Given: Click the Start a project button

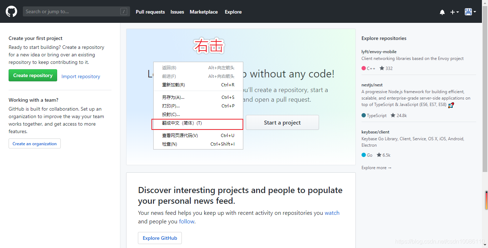Looking at the screenshot, I should click(282, 122).
